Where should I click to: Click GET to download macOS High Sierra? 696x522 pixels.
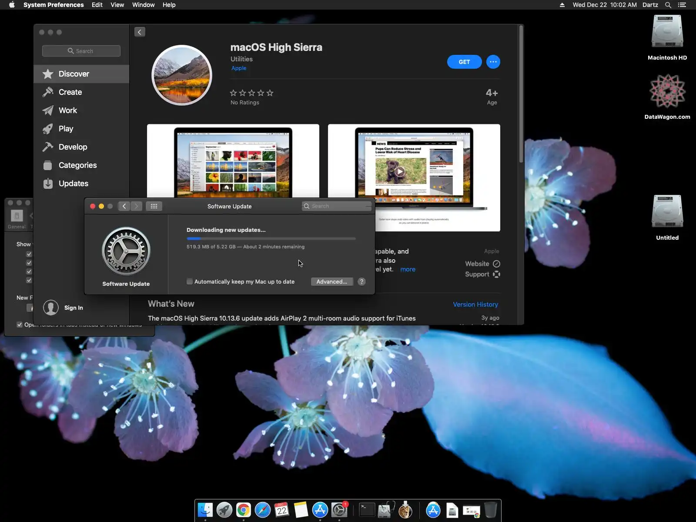[465, 62]
